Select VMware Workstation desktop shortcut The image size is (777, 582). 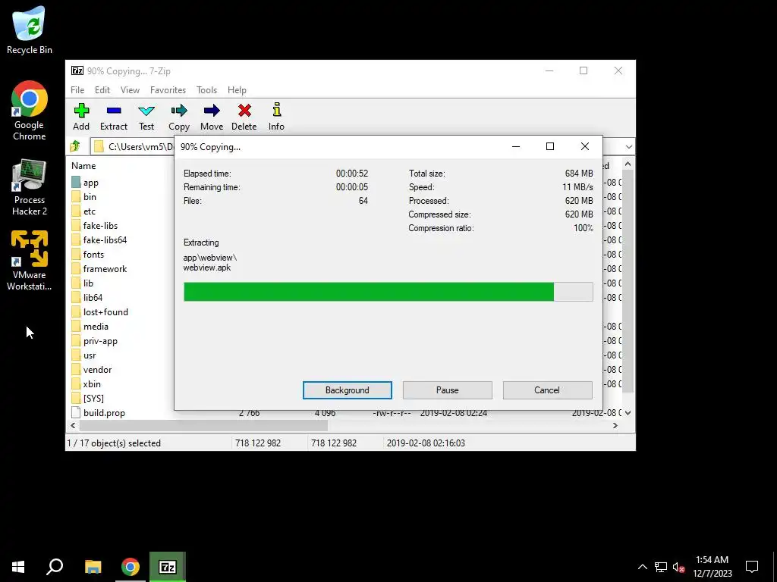[x=30, y=261]
